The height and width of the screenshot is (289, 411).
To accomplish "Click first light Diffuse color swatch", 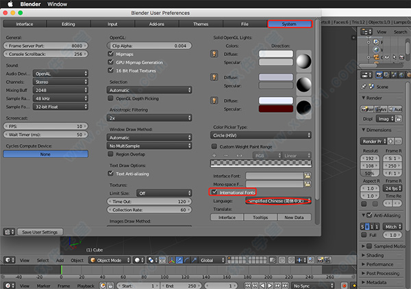I will click(x=276, y=54).
